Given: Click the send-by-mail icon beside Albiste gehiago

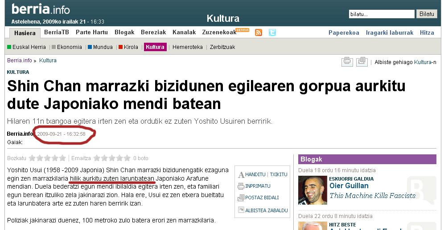Looking at the screenshot, I should pos(362,61).
